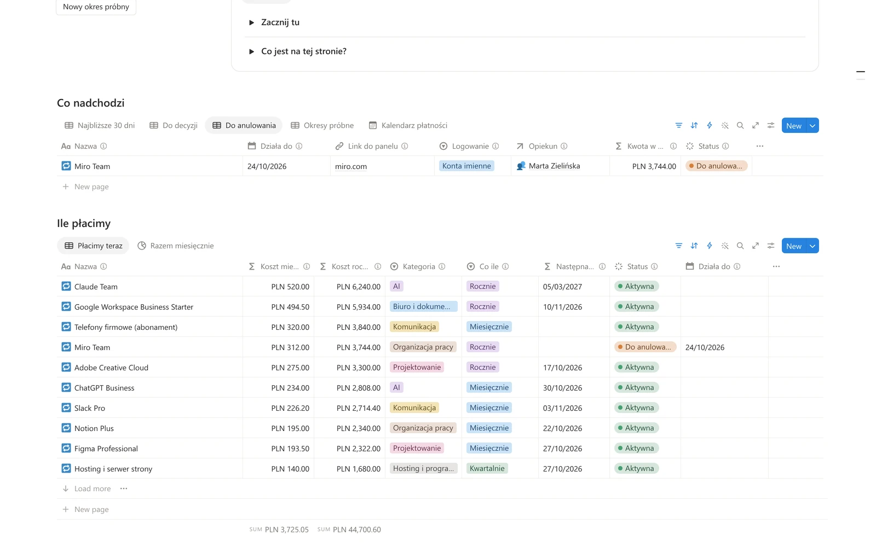The image size is (876, 547).
Task: Open the Notion Plus row
Action: [x=94, y=428]
